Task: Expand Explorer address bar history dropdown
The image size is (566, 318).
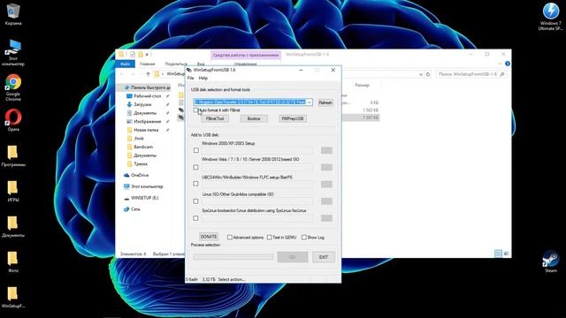Action: click(x=421, y=74)
